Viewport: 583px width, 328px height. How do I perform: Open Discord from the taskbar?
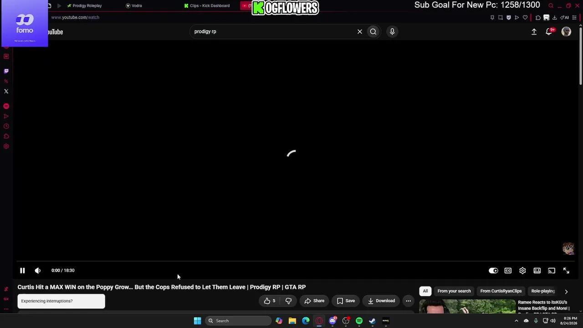click(x=333, y=321)
